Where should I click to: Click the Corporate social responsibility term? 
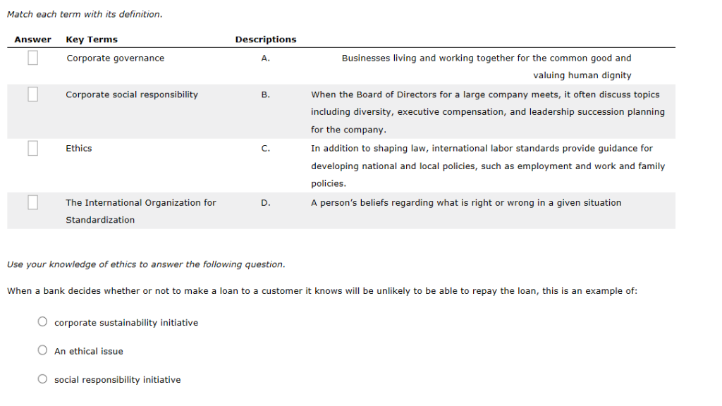[x=131, y=94]
